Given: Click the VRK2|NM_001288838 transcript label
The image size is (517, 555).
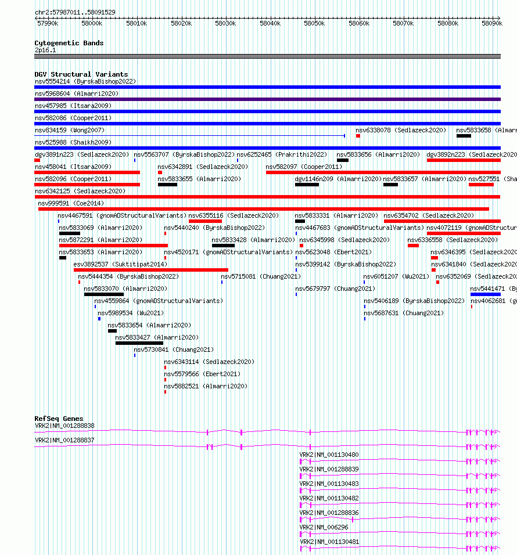Looking at the screenshot, I should coord(65,426).
